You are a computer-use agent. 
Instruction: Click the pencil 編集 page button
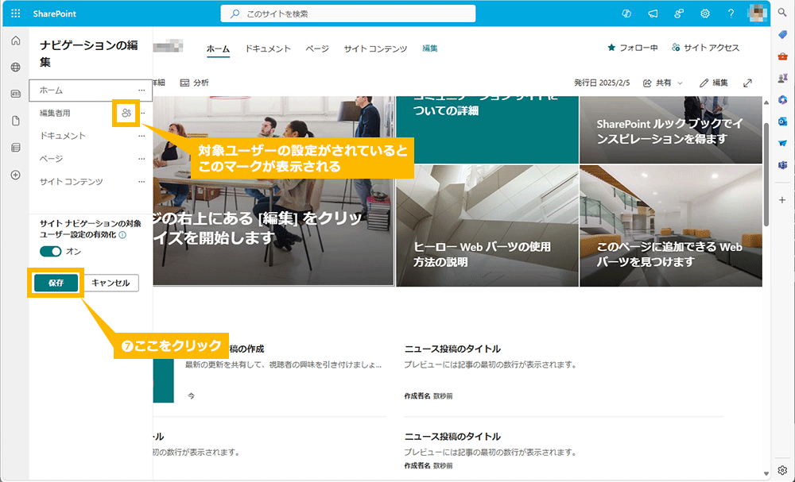click(713, 83)
